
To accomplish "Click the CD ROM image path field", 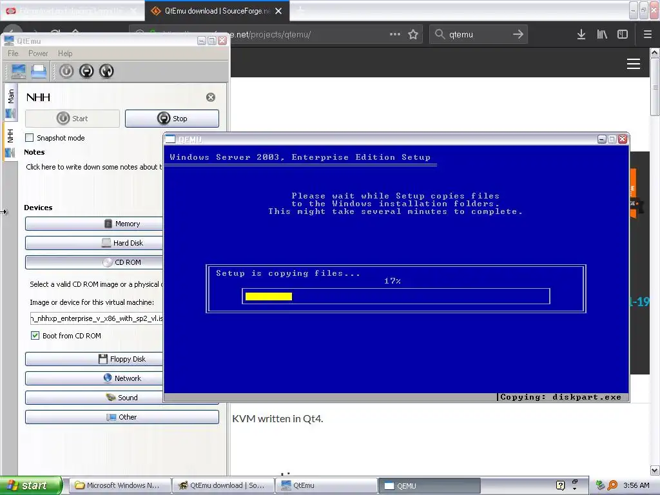I will (97, 318).
